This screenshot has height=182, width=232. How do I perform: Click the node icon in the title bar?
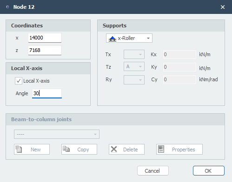7,7
